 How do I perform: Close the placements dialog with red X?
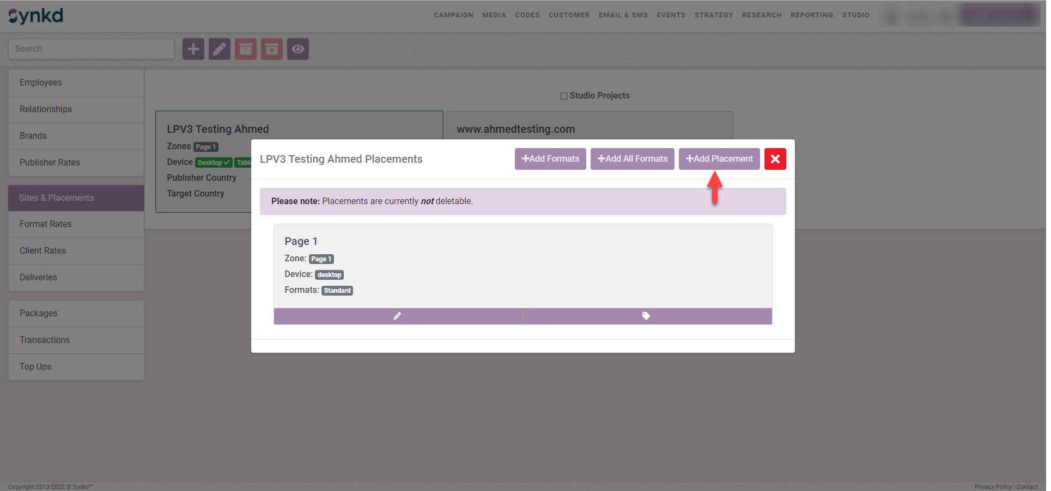click(x=775, y=159)
